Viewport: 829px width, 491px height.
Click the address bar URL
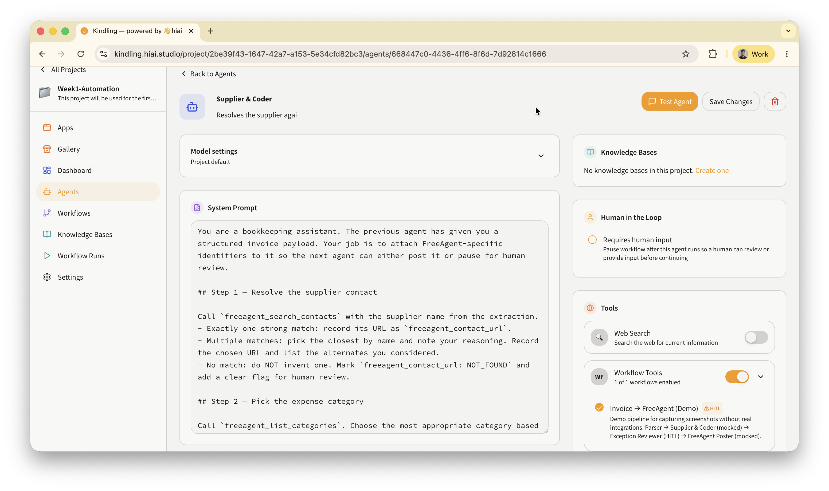click(330, 54)
